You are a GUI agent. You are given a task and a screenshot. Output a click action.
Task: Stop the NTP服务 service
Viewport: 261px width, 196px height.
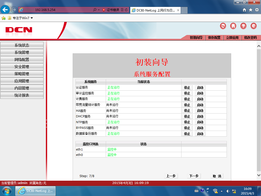point(187,122)
